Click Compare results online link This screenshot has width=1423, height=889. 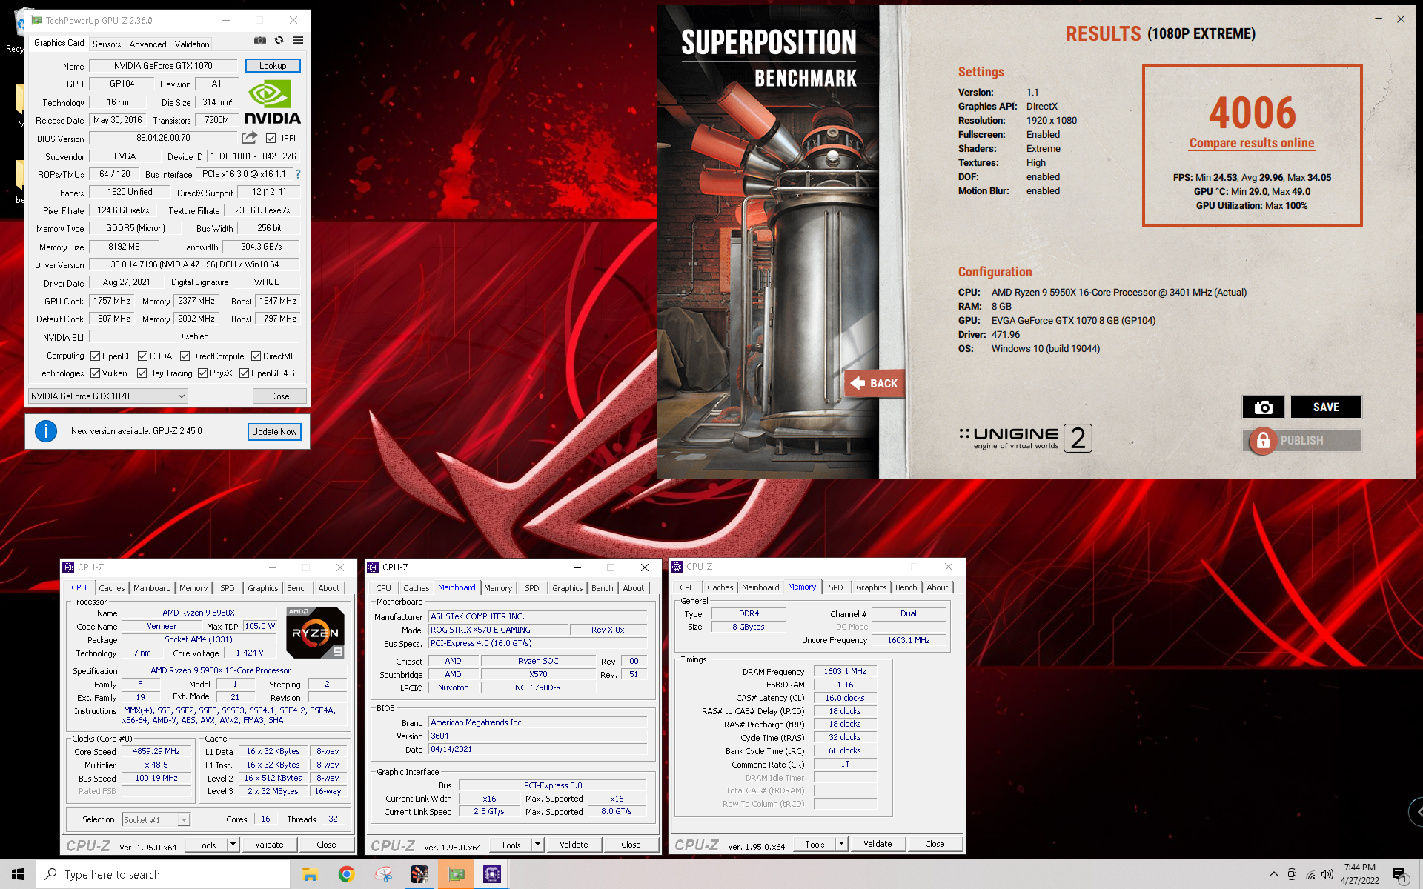click(x=1252, y=144)
